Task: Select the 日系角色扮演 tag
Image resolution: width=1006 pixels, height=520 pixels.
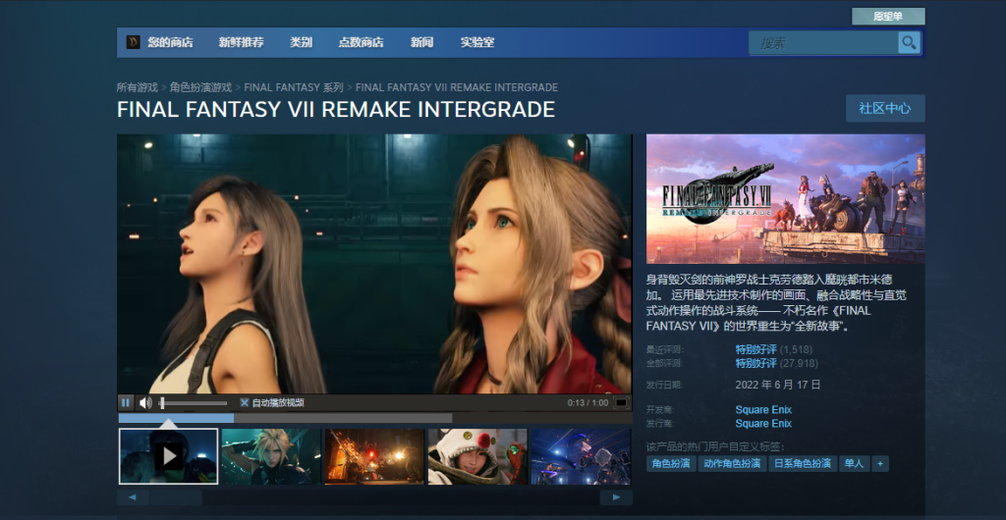Action: (x=803, y=464)
